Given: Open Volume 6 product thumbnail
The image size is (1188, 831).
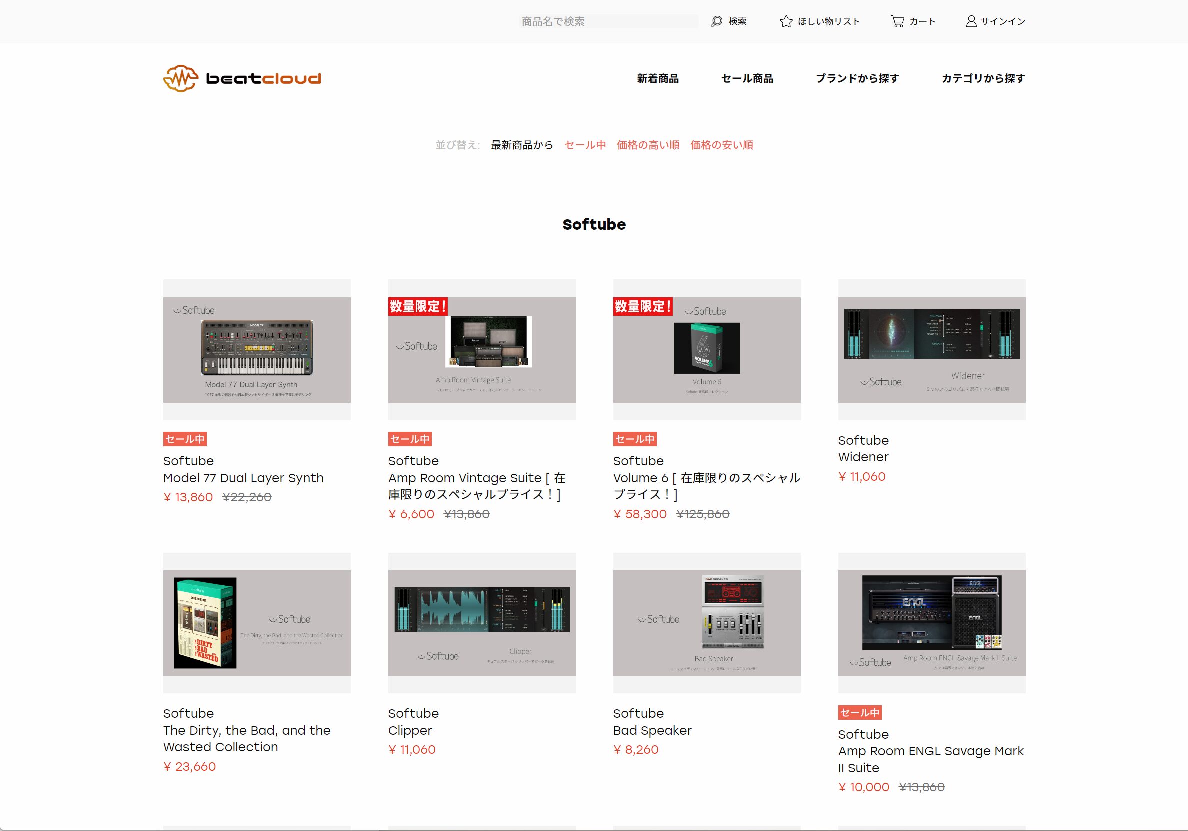Looking at the screenshot, I should (x=707, y=350).
